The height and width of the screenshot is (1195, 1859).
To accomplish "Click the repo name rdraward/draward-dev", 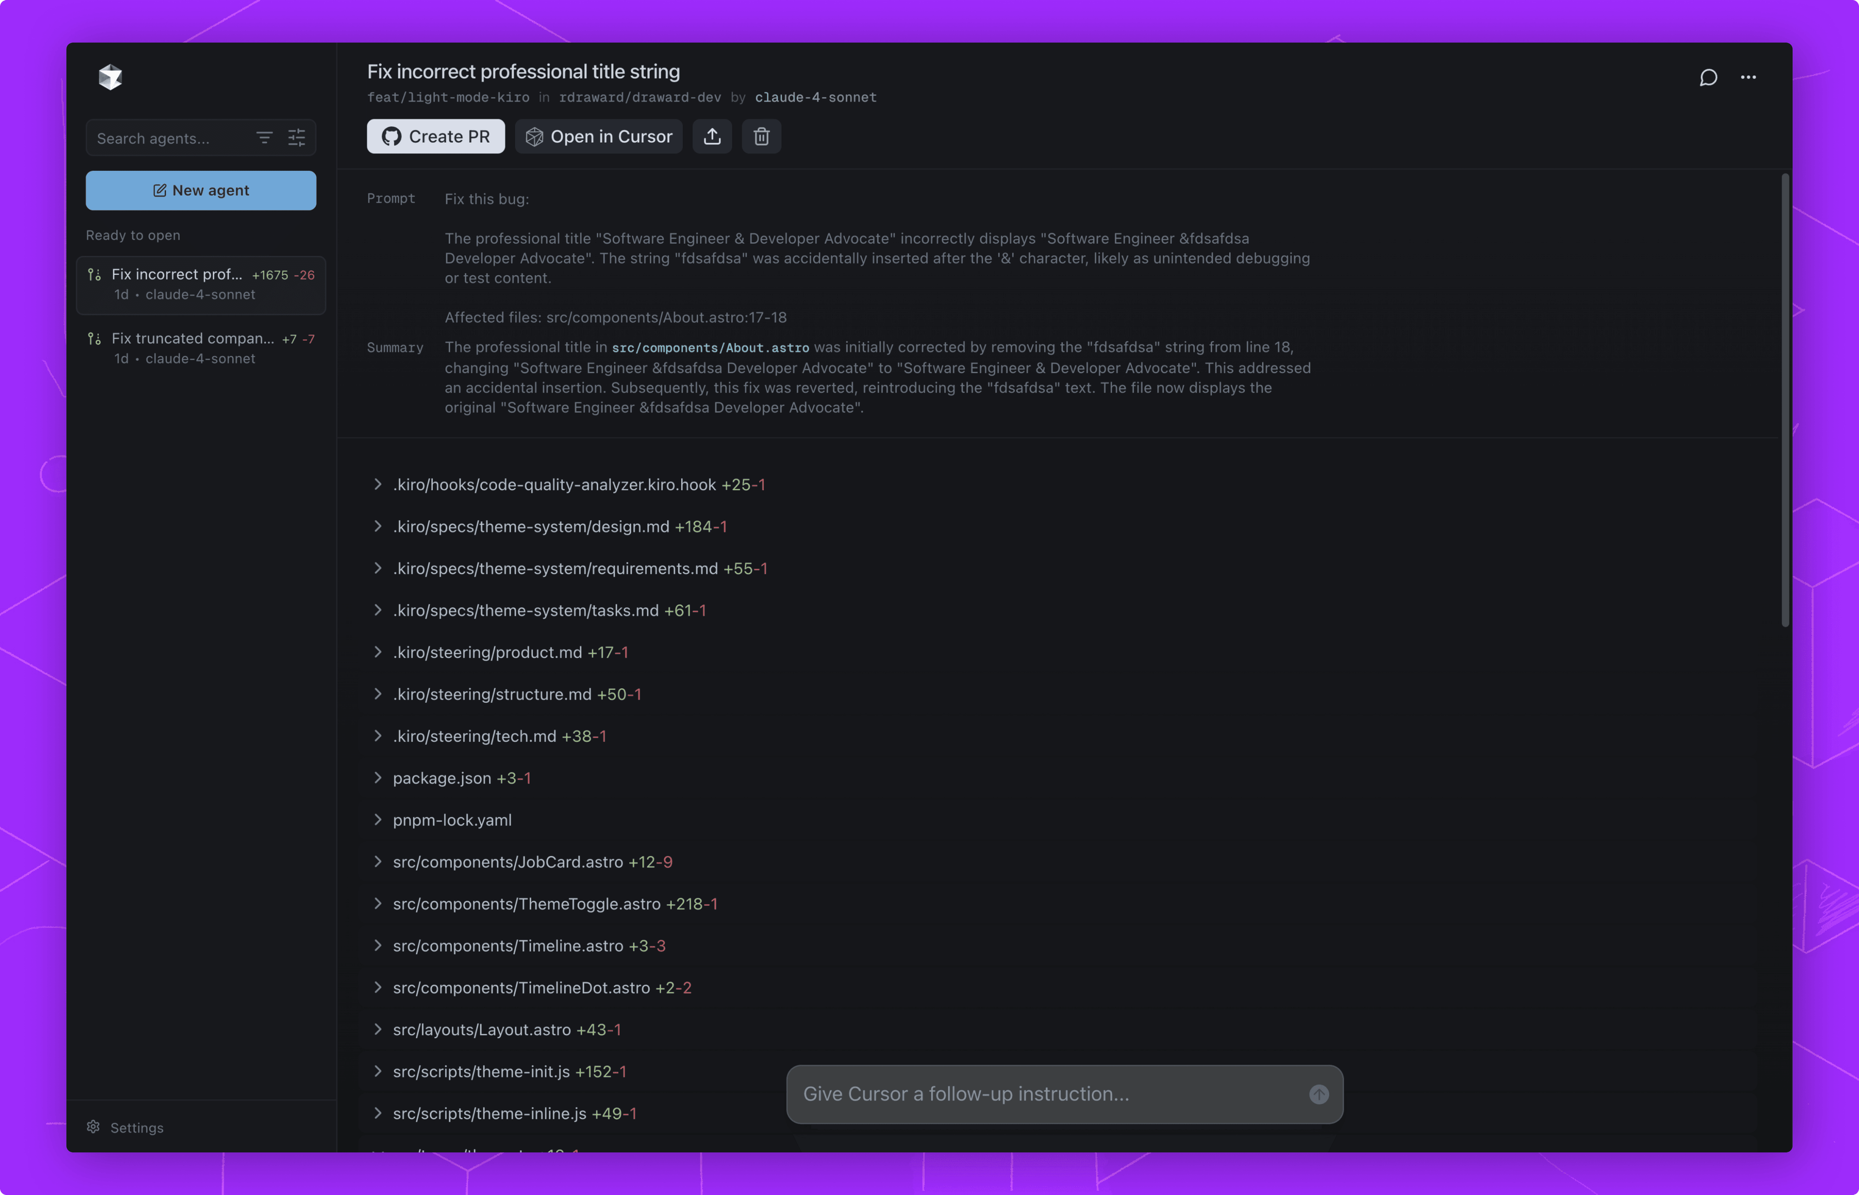I will click(x=640, y=97).
